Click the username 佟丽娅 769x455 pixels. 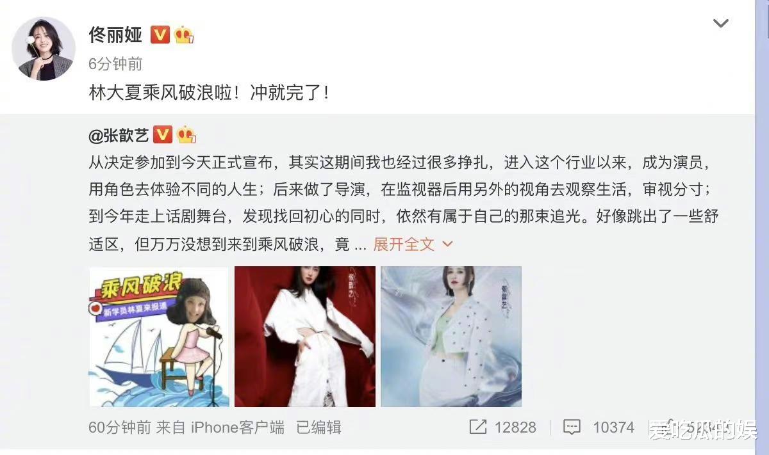pos(115,34)
